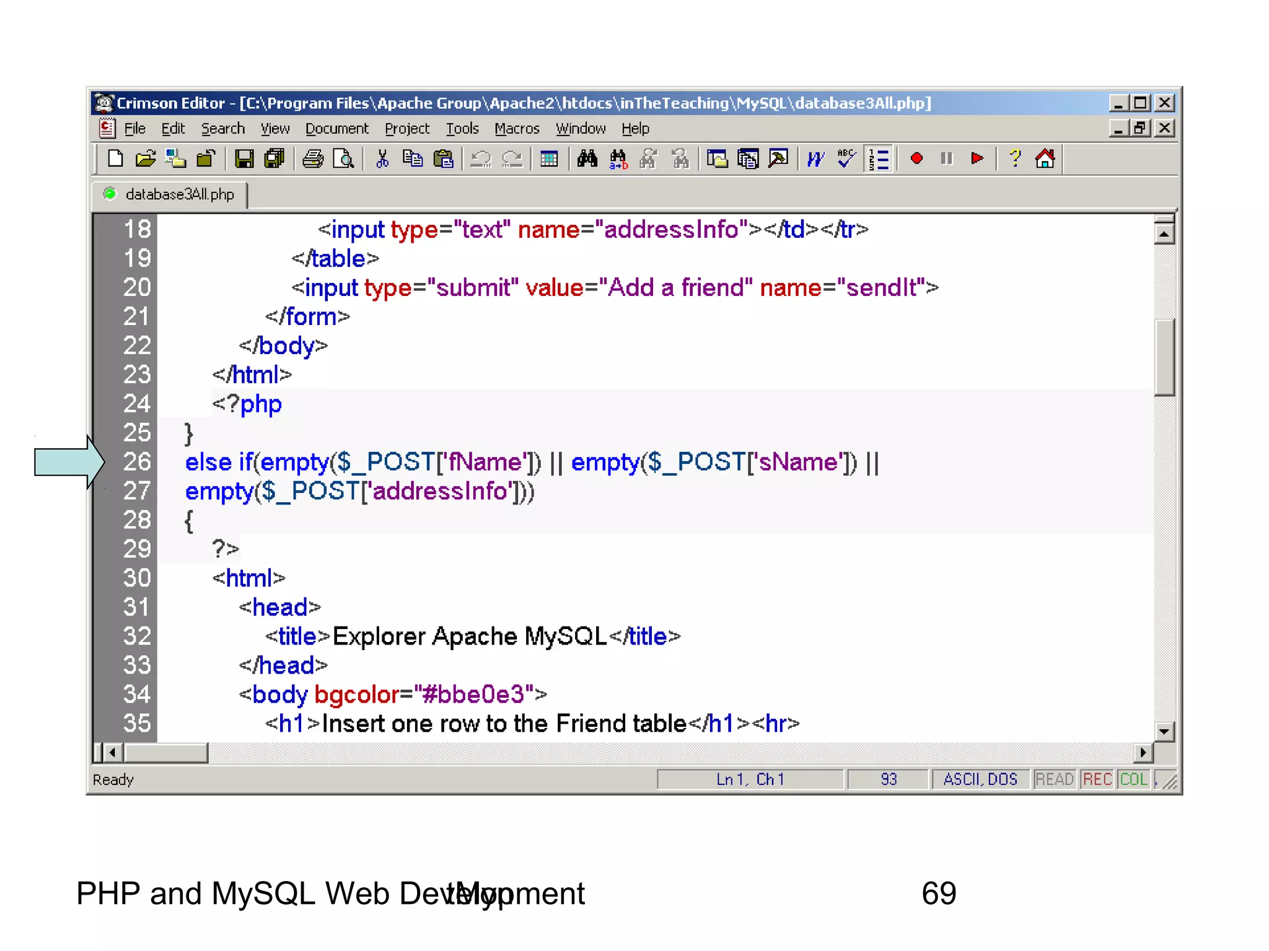This screenshot has height=951, width=1269.
Task: Open the Macros menu
Action: click(517, 129)
